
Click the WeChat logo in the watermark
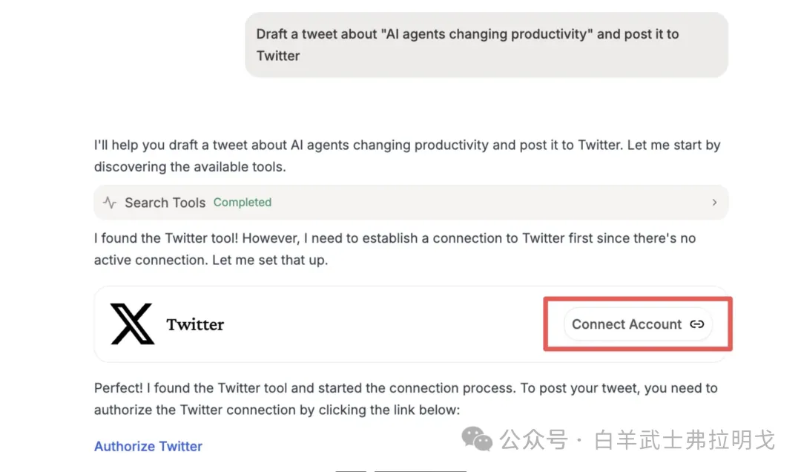(477, 439)
